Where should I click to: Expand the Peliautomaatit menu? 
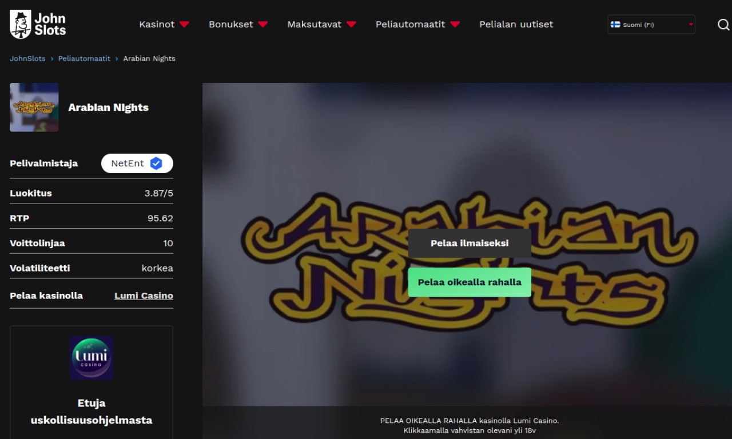(x=417, y=24)
